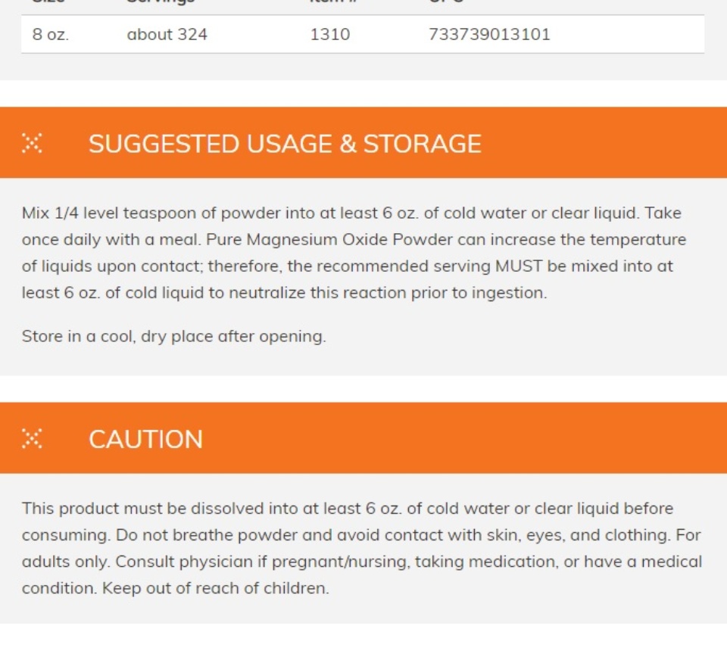Click the cross-dots icon beside Suggested Usage & Storage
Screen dimensions: 727x666
(32, 143)
